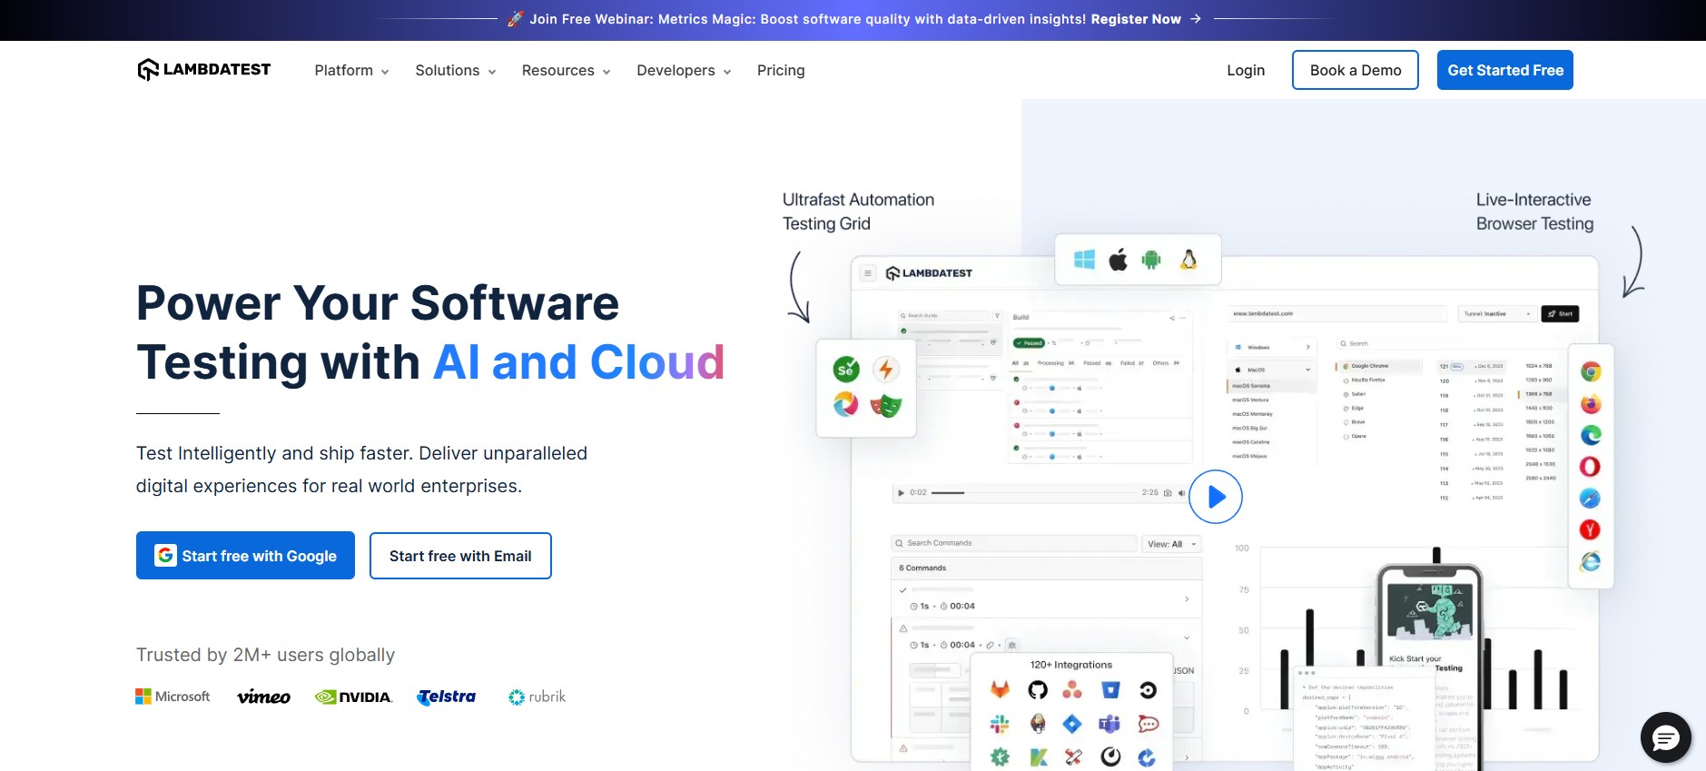Click Get Started Free button
Image resolution: width=1706 pixels, height=771 pixels.
pyautogui.click(x=1504, y=71)
